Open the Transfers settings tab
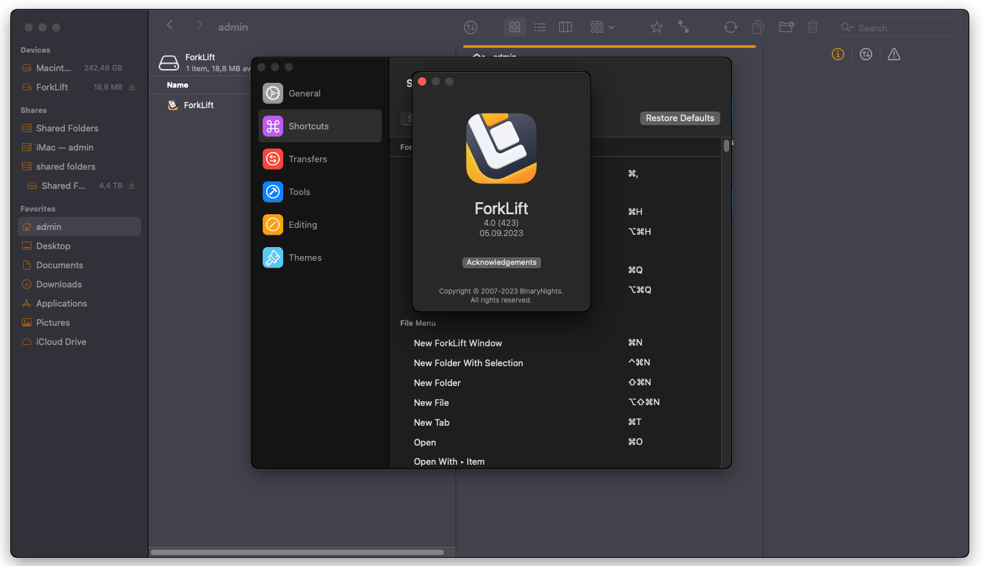Screen dimensions: 983x566 coord(307,159)
